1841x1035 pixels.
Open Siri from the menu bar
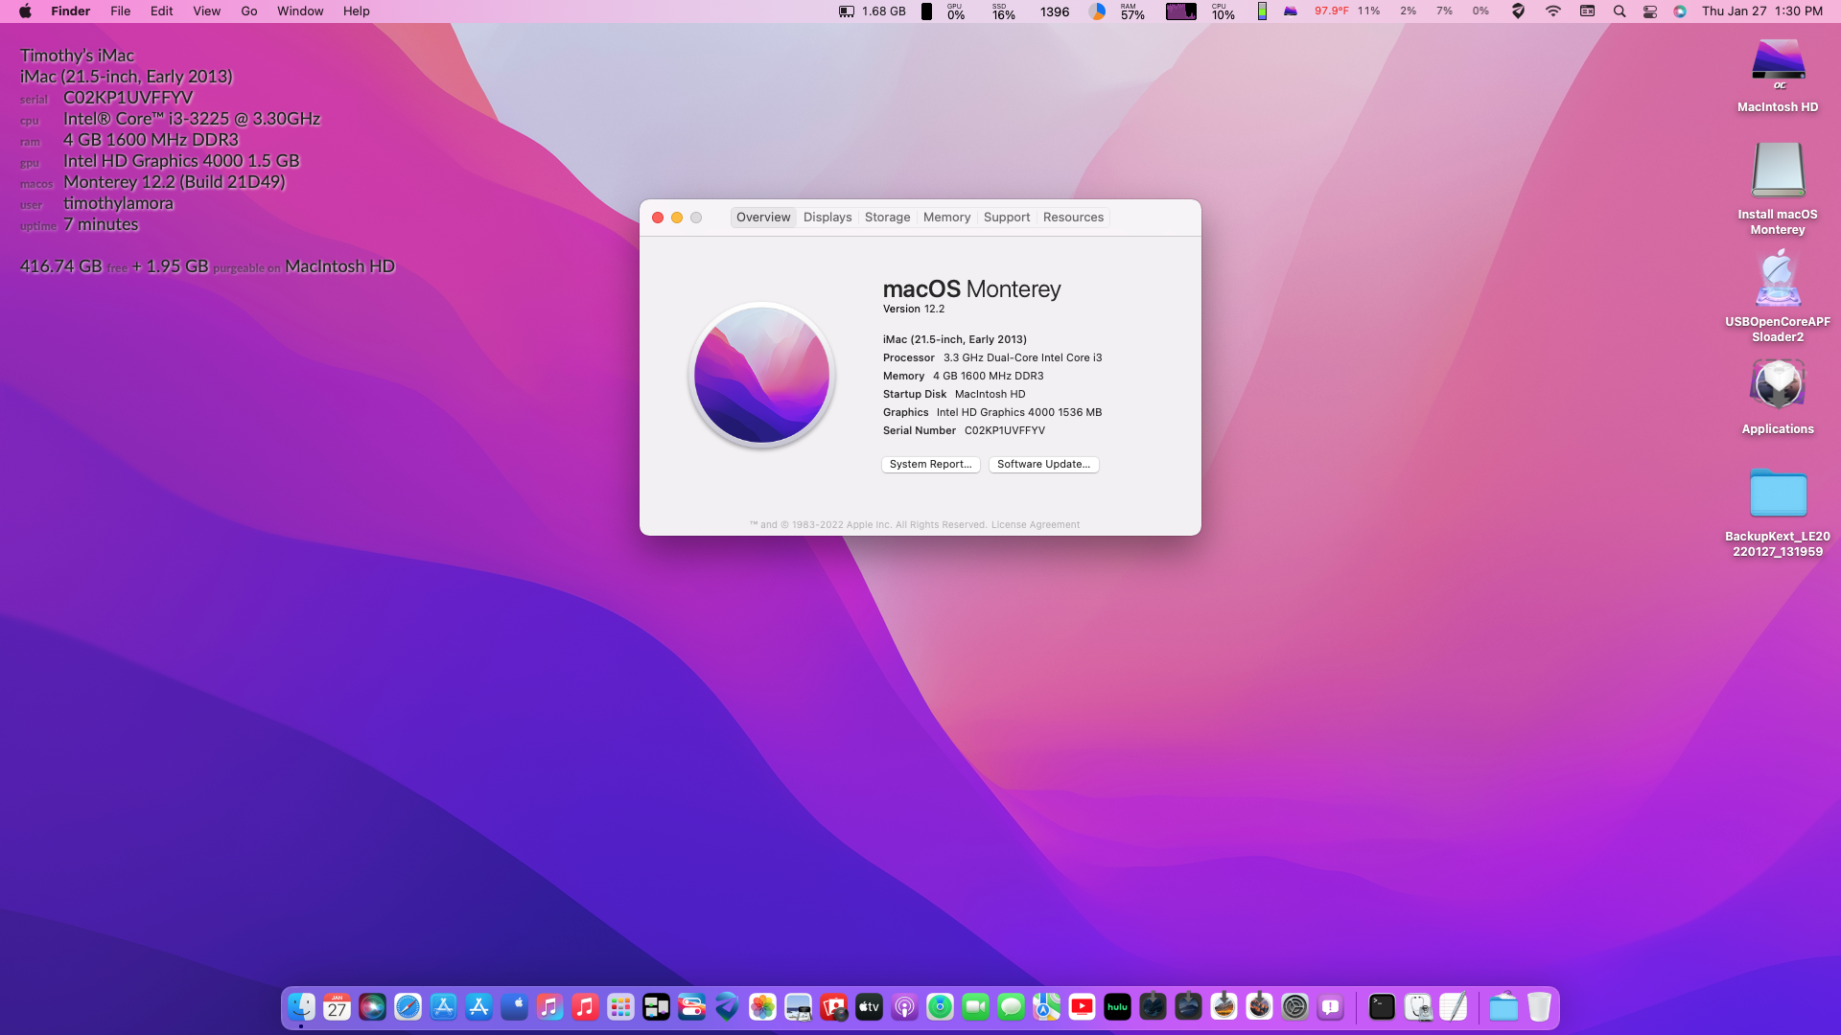click(1680, 11)
